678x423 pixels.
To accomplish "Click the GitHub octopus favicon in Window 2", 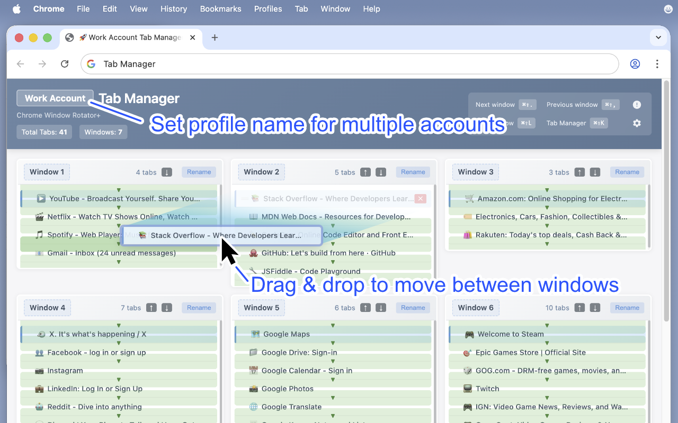I will [x=253, y=253].
